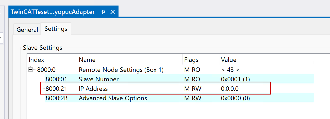Select the Advanced Slave Options entry
The image size is (330, 119).
coord(113,98)
